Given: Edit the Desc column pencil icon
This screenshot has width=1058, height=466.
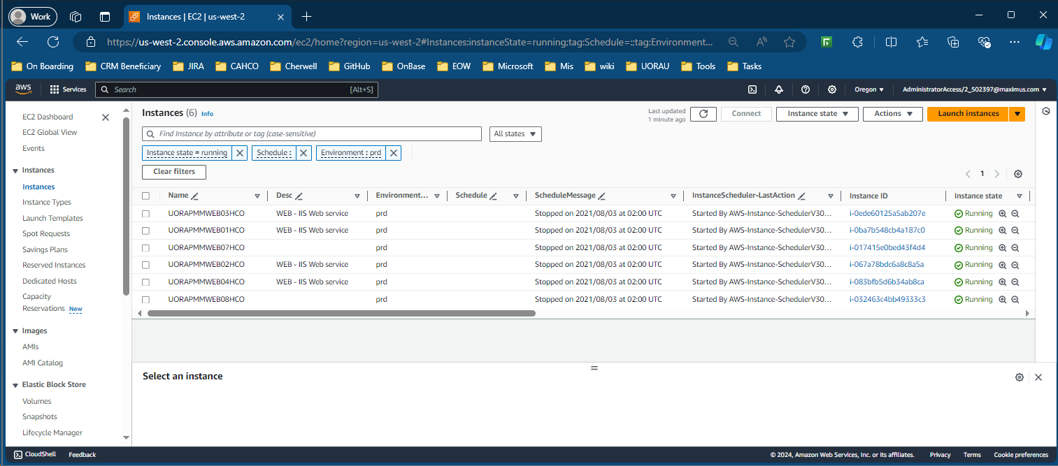Looking at the screenshot, I should pyautogui.click(x=299, y=196).
